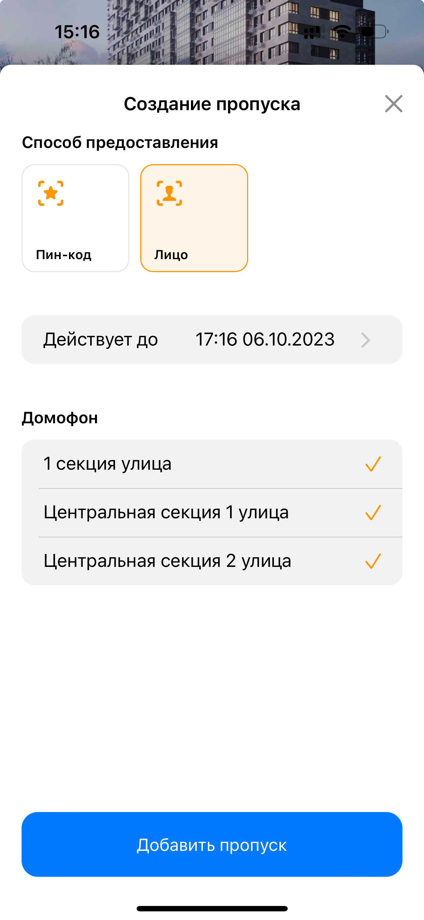The width and height of the screenshot is (424, 920).
Task: Select the face recognition icon
Action: point(169,193)
